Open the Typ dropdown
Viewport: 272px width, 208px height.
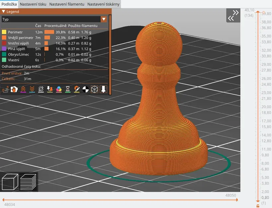104,19
